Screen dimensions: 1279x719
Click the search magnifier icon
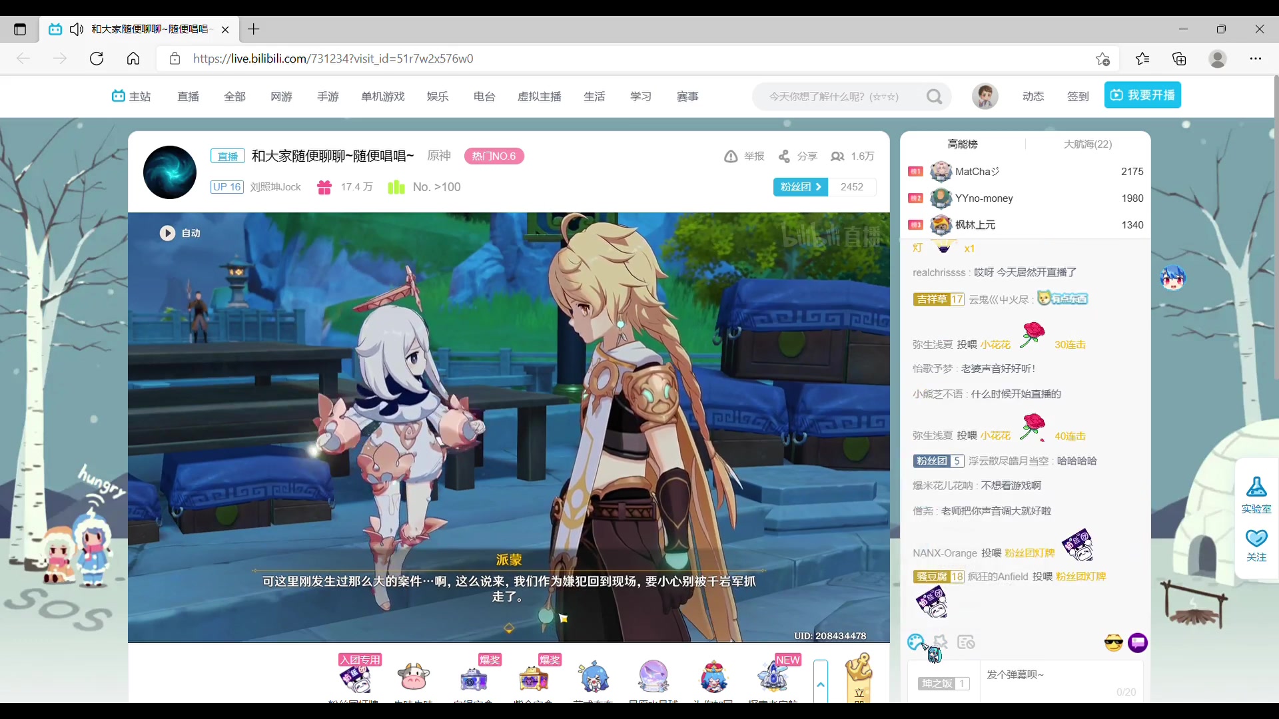[934, 97]
